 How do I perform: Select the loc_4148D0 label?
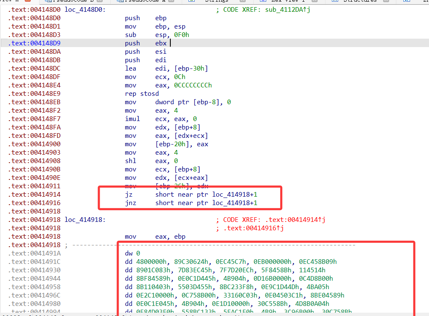click(x=85, y=10)
